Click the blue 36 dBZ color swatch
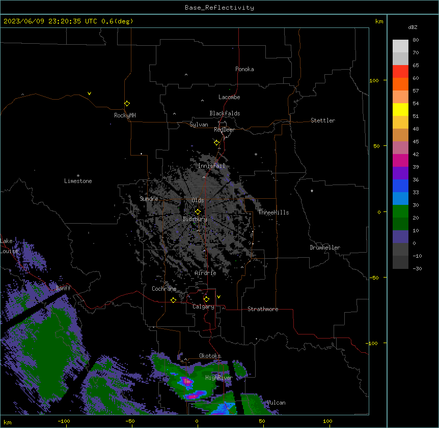Screen dimensions: 439x428 pos(400,186)
